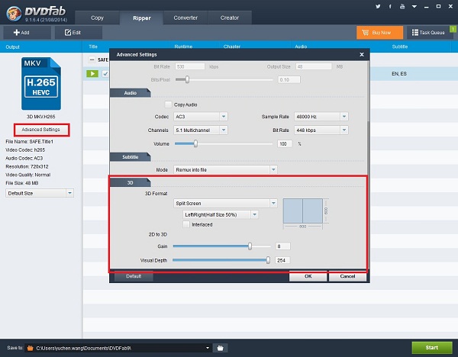Switch to the Ripper tab

pyautogui.click(x=142, y=18)
